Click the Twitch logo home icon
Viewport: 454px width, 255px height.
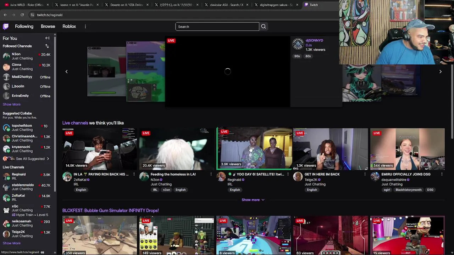click(x=6, y=26)
